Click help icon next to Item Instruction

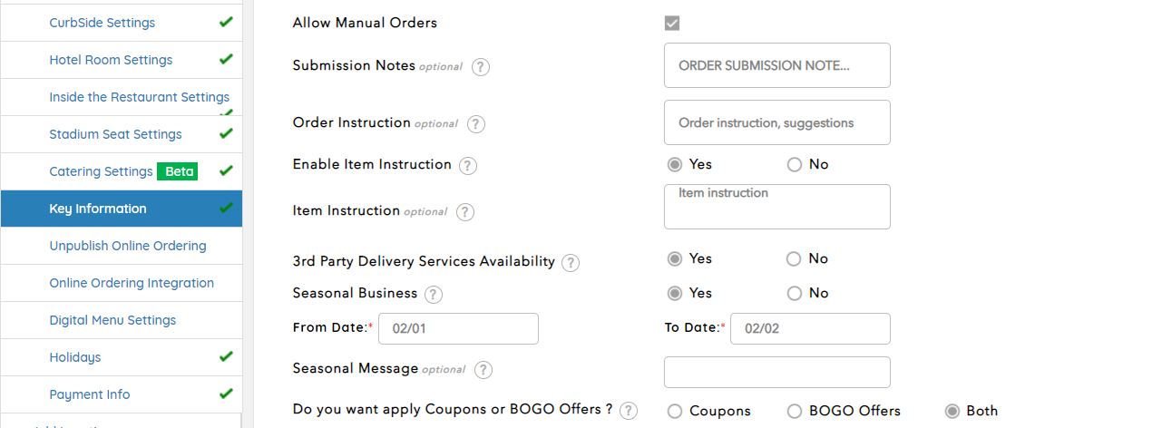(464, 211)
